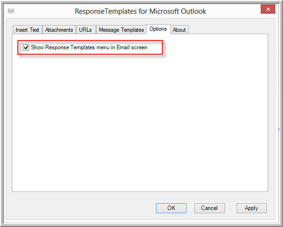Uncheck Show Response Templates menu checkbox
Viewport: 283px width, 227px height.
[x=26, y=48]
